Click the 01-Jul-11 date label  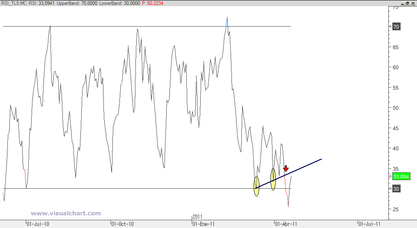(370, 224)
